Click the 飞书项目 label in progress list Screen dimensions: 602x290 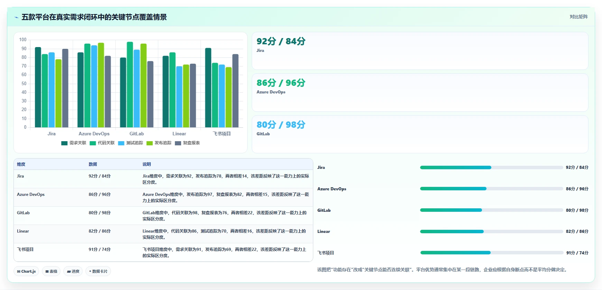[x=326, y=253]
